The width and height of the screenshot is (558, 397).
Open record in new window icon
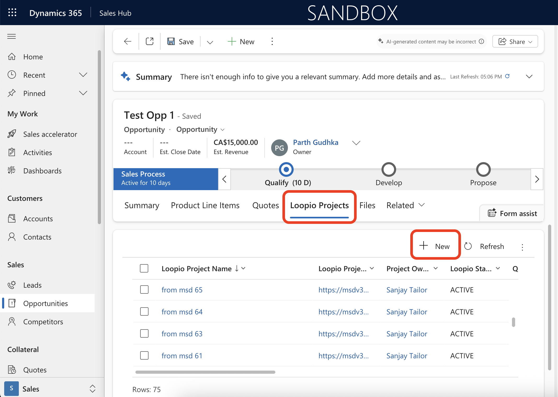pos(150,41)
